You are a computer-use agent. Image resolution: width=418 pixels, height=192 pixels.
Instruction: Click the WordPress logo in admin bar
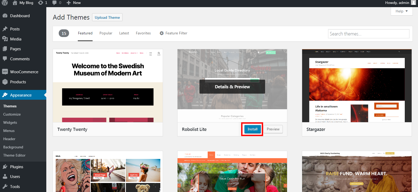click(x=4, y=3)
